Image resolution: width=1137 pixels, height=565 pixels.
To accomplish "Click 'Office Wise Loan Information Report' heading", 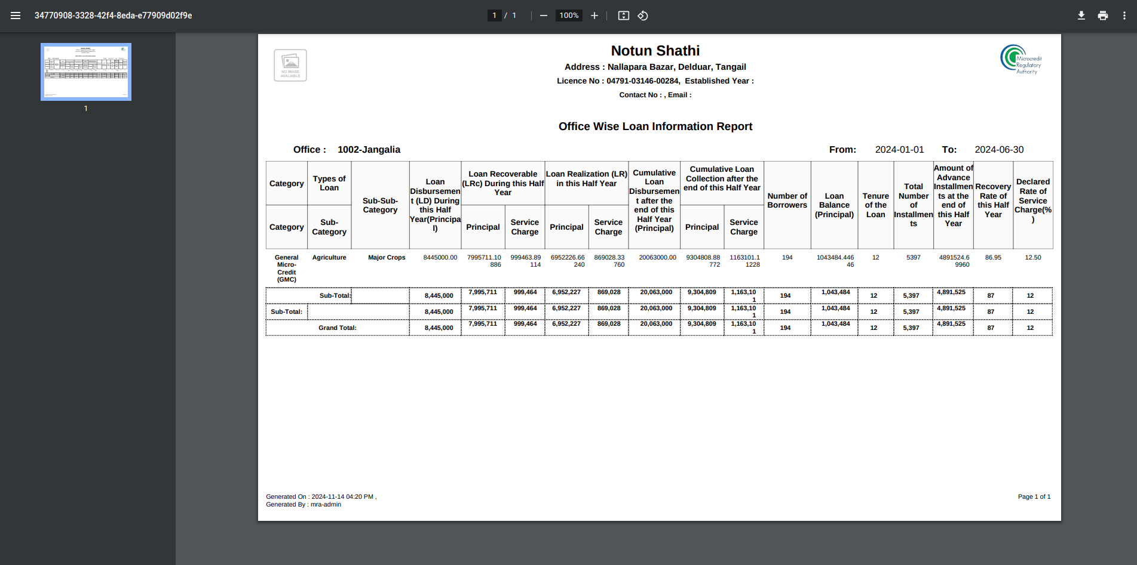I will click(655, 126).
